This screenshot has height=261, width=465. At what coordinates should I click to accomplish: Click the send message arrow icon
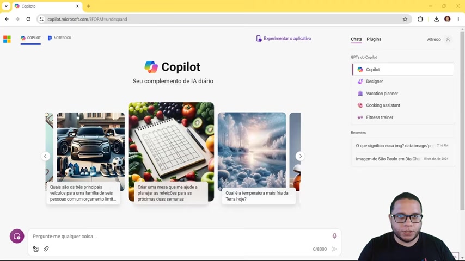(x=334, y=249)
